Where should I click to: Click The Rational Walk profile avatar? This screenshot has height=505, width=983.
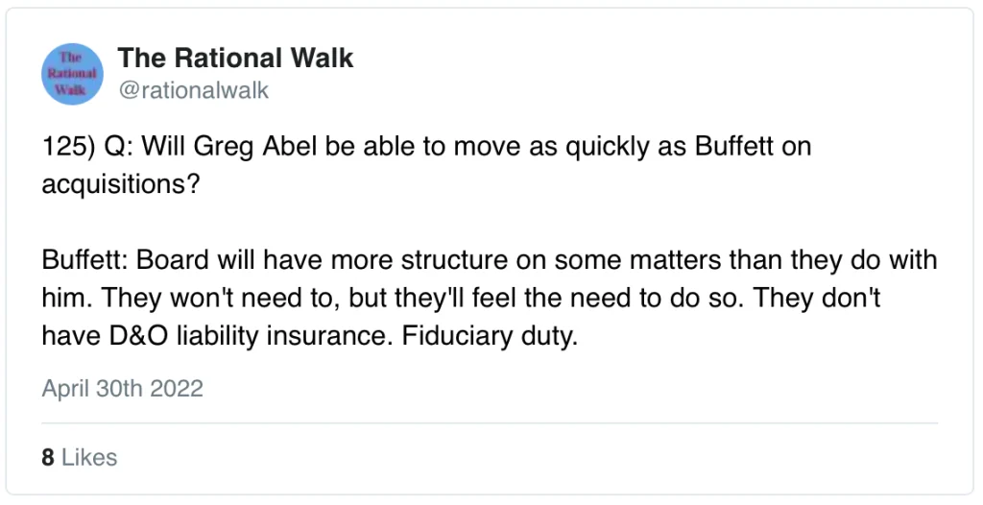pyautogui.click(x=73, y=73)
